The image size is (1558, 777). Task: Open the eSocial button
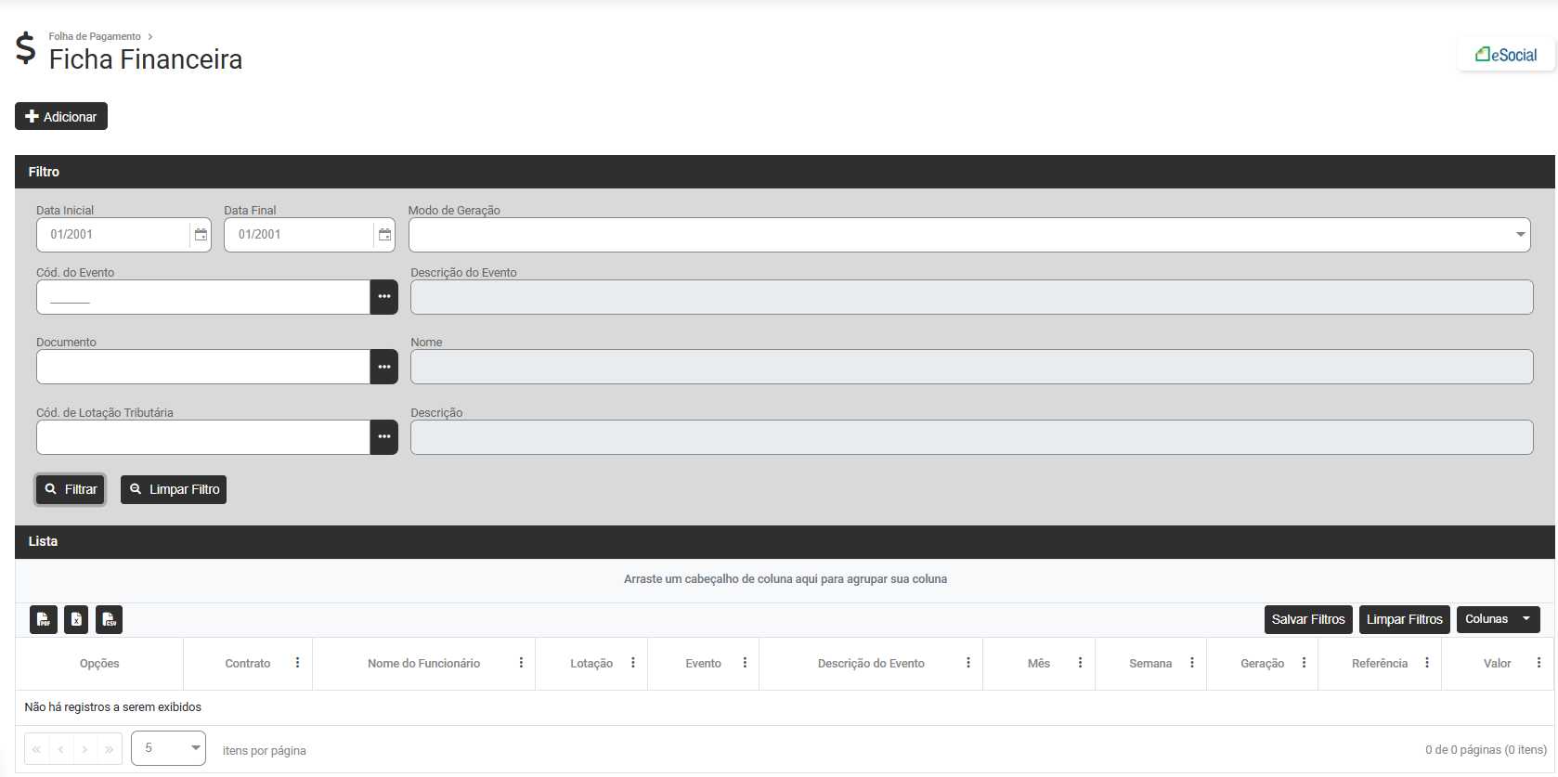pyautogui.click(x=1506, y=55)
